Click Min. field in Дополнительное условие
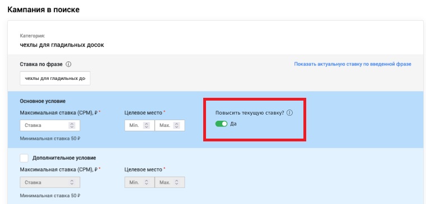The image size is (426, 204). pos(139,182)
